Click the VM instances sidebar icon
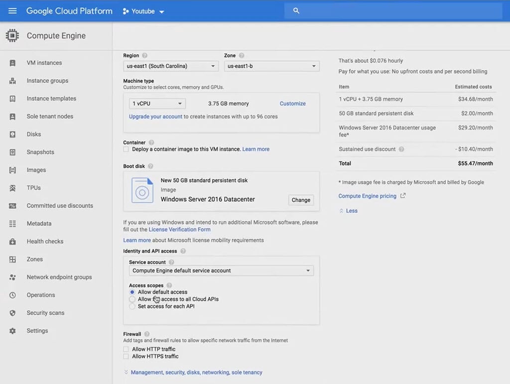 (12, 63)
